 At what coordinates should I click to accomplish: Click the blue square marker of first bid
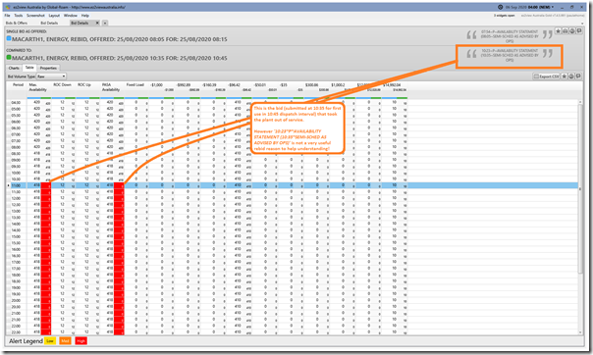click(9, 38)
